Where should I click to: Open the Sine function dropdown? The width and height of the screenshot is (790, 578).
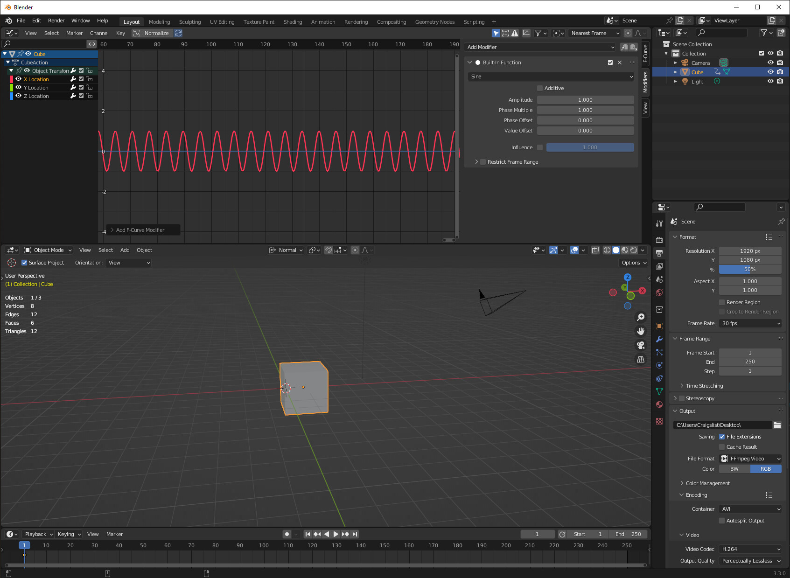click(x=551, y=77)
